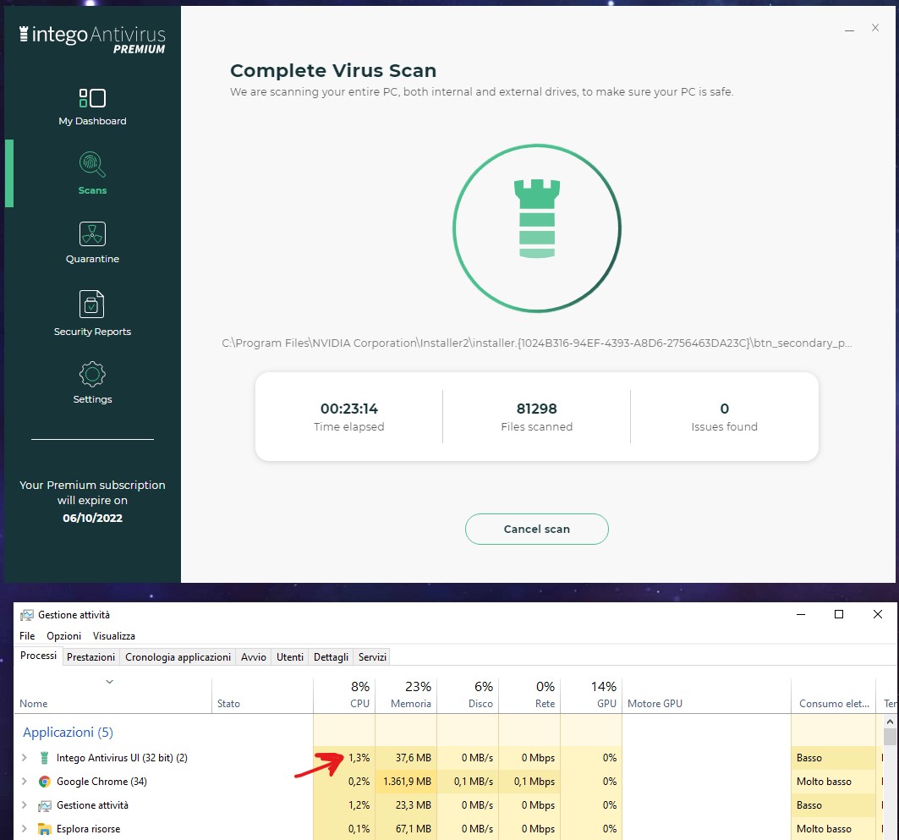This screenshot has height=840, width=899.
Task: Open Settings gear icon in sidebar
Action: click(92, 374)
